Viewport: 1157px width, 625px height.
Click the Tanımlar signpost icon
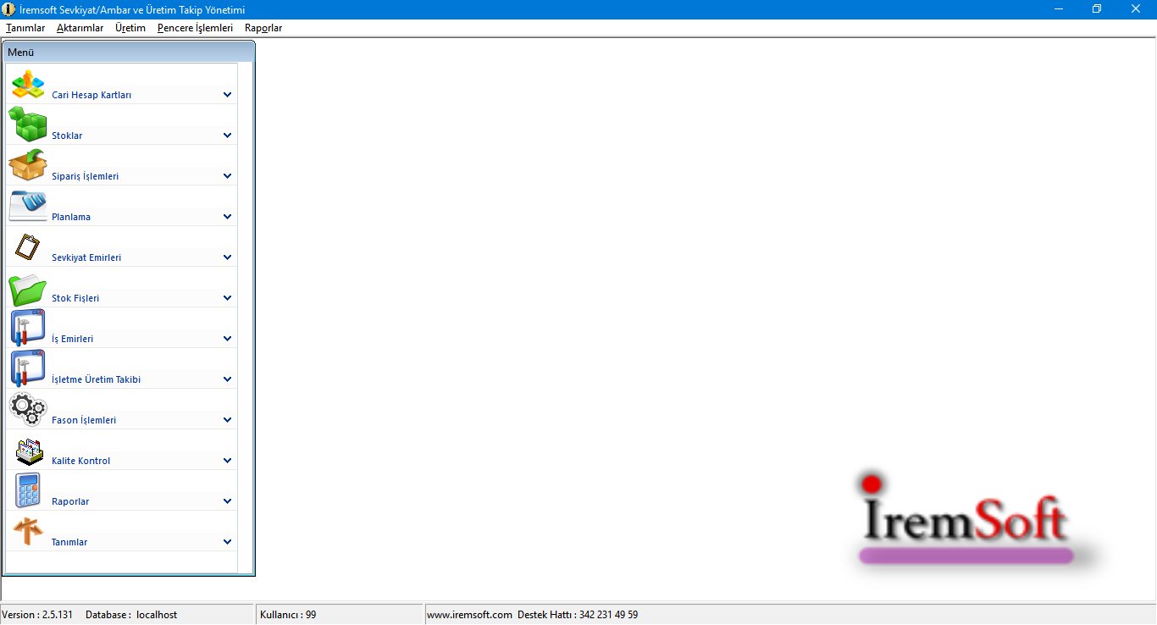tap(28, 532)
